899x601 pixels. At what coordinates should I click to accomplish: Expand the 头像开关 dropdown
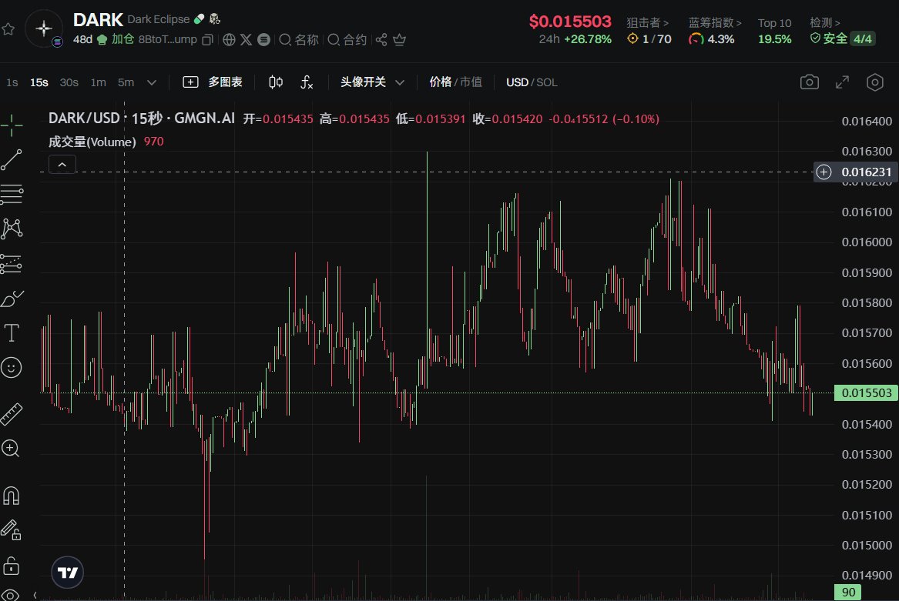(x=373, y=82)
